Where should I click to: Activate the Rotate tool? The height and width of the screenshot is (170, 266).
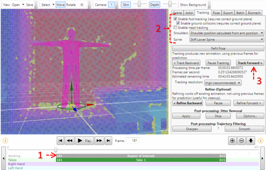coord(71,5)
